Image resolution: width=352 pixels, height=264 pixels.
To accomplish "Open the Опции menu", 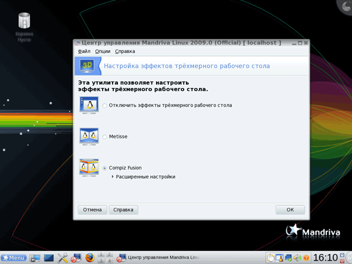I will [x=103, y=52].
